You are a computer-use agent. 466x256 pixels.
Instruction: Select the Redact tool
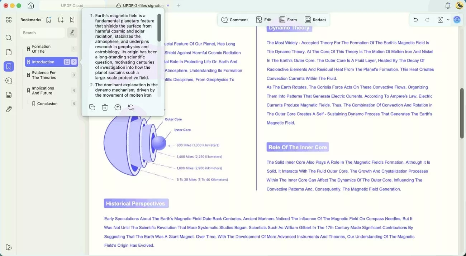(315, 20)
